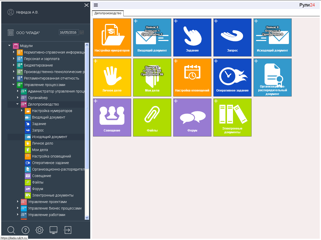
Task: Click the date field 16/05/2016
Action: point(69,32)
